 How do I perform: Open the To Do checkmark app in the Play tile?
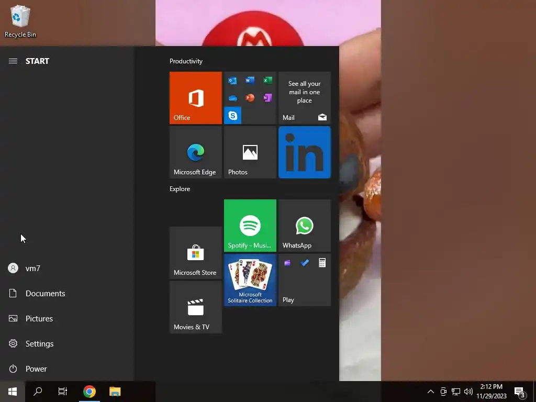pyautogui.click(x=305, y=263)
